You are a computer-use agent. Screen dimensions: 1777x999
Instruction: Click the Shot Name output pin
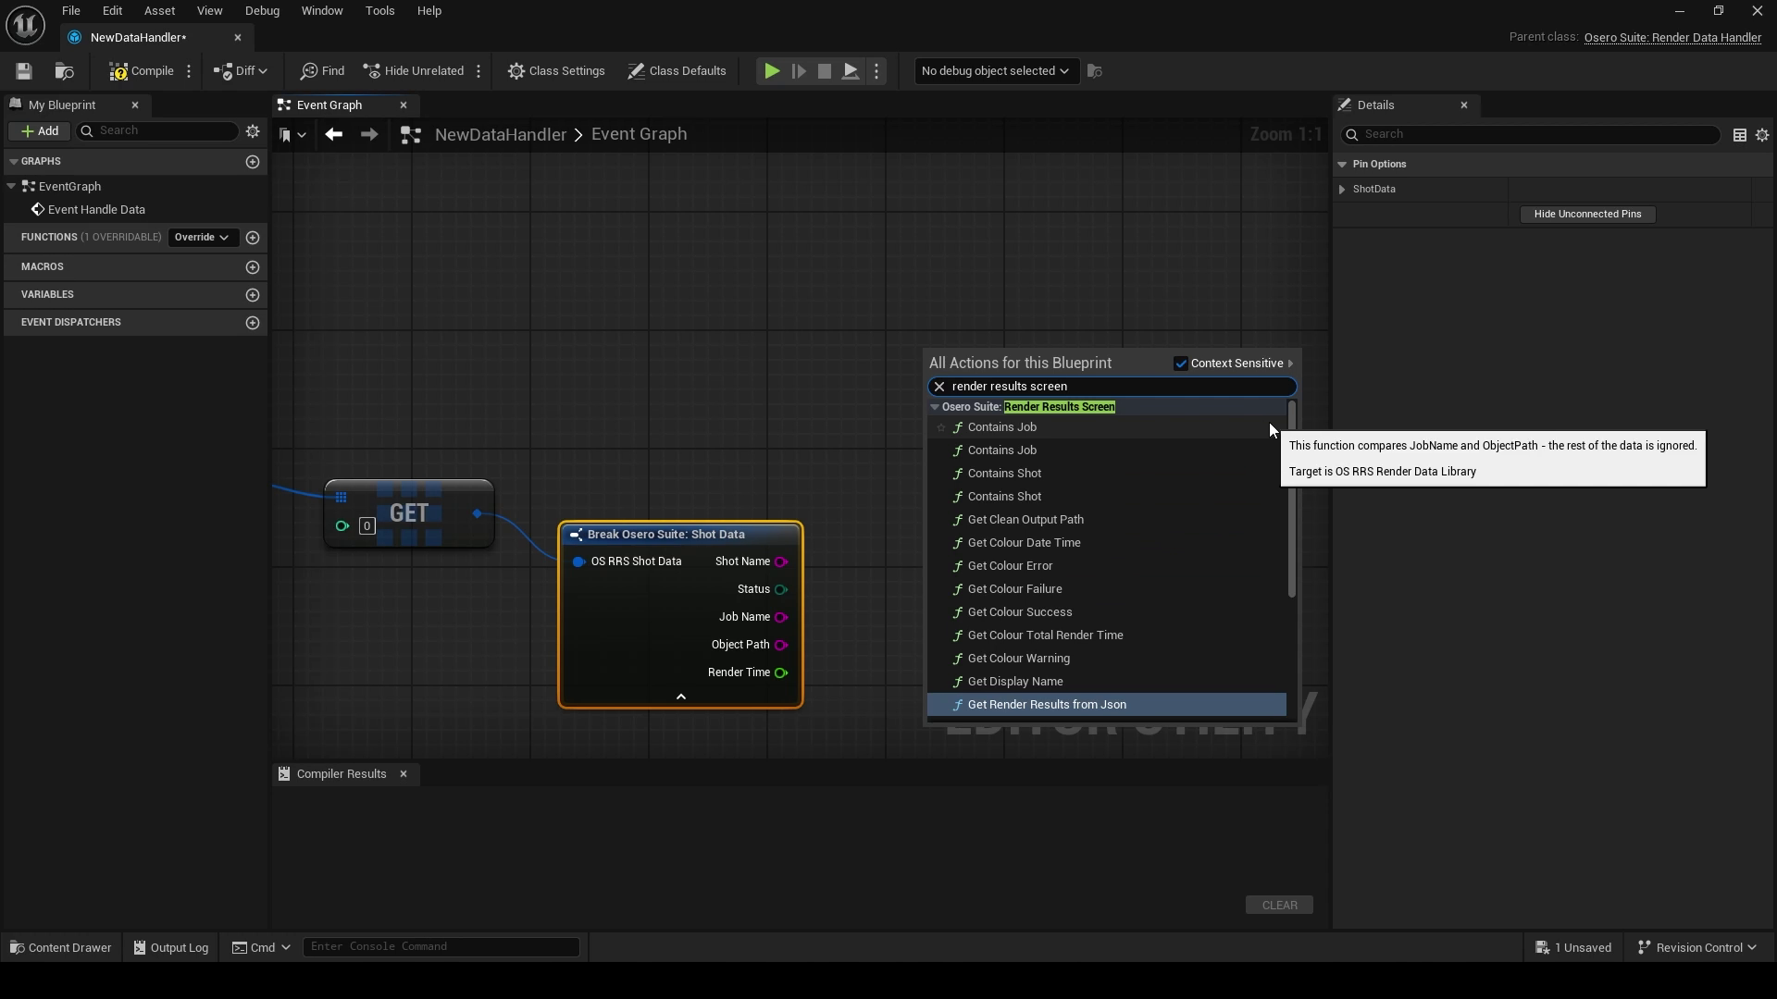(x=781, y=561)
